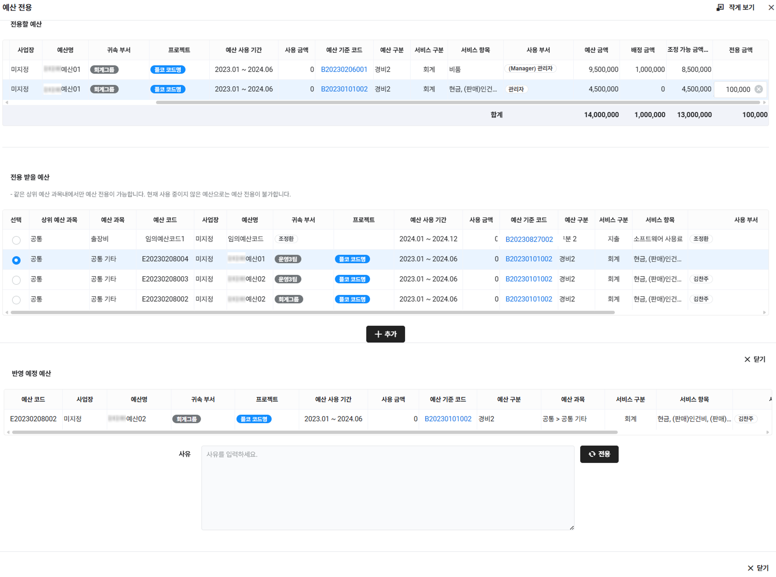Image resolution: width=776 pixels, height=577 pixels.
Task: Click the 사유 reason text area
Action: tap(387, 487)
